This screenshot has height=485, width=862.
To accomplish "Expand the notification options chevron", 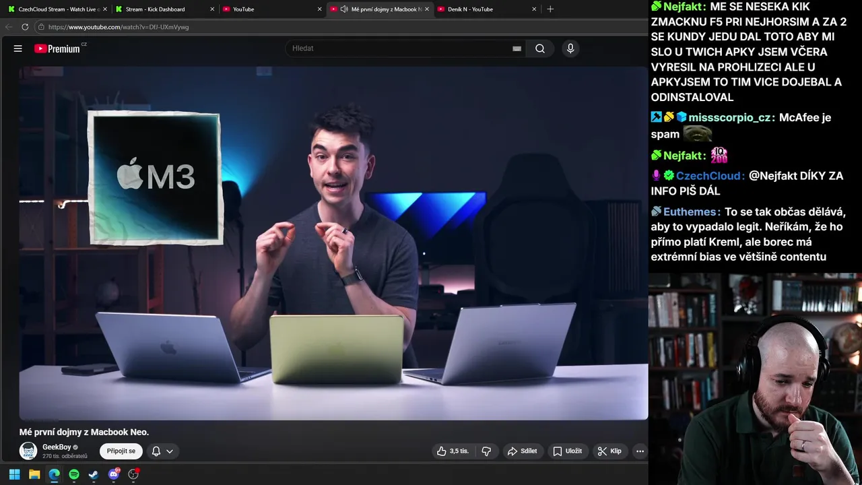I will click(x=170, y=451).
